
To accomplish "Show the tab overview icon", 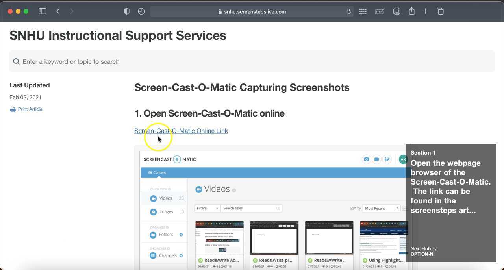I will pos(440,11).
